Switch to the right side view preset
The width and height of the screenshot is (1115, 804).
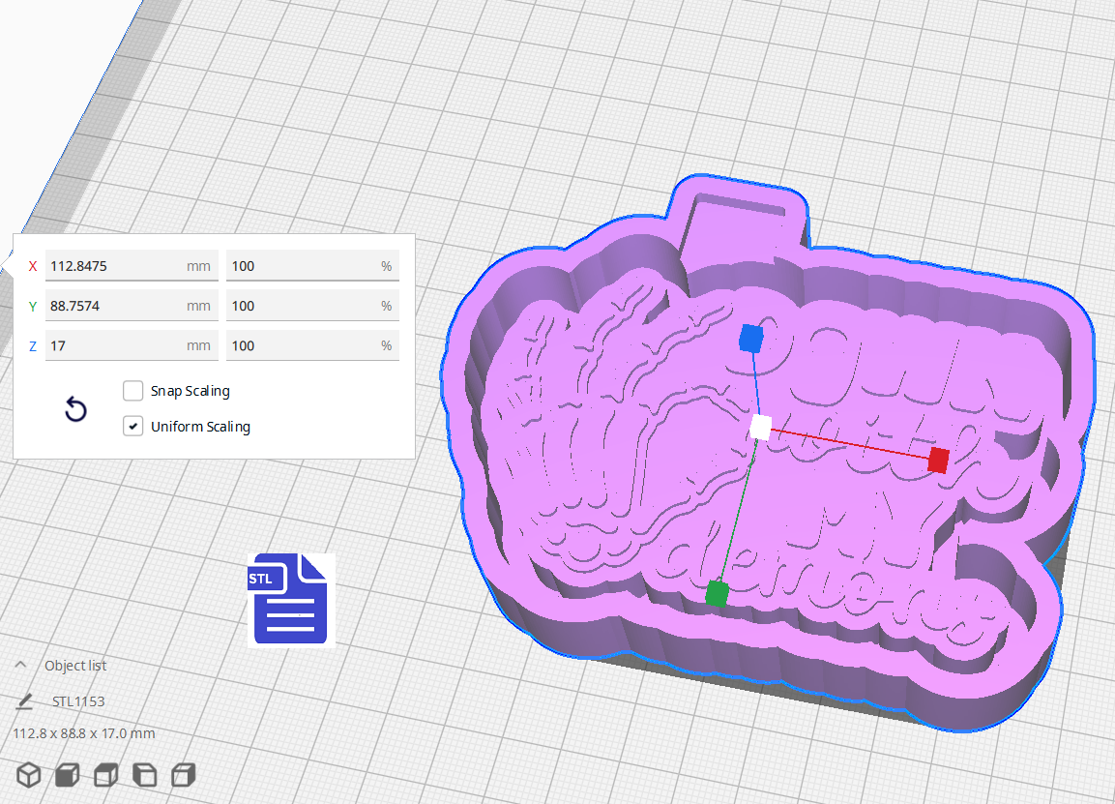(183, 774)
